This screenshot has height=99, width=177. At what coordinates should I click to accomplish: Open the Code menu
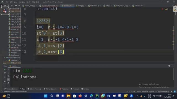(28, 2)
